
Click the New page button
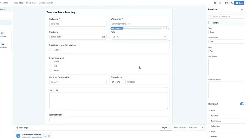click(22, 128)
